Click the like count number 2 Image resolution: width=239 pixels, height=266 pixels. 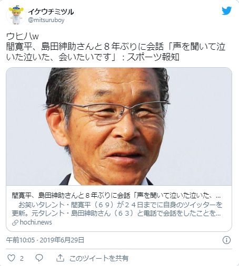point(22,258)
